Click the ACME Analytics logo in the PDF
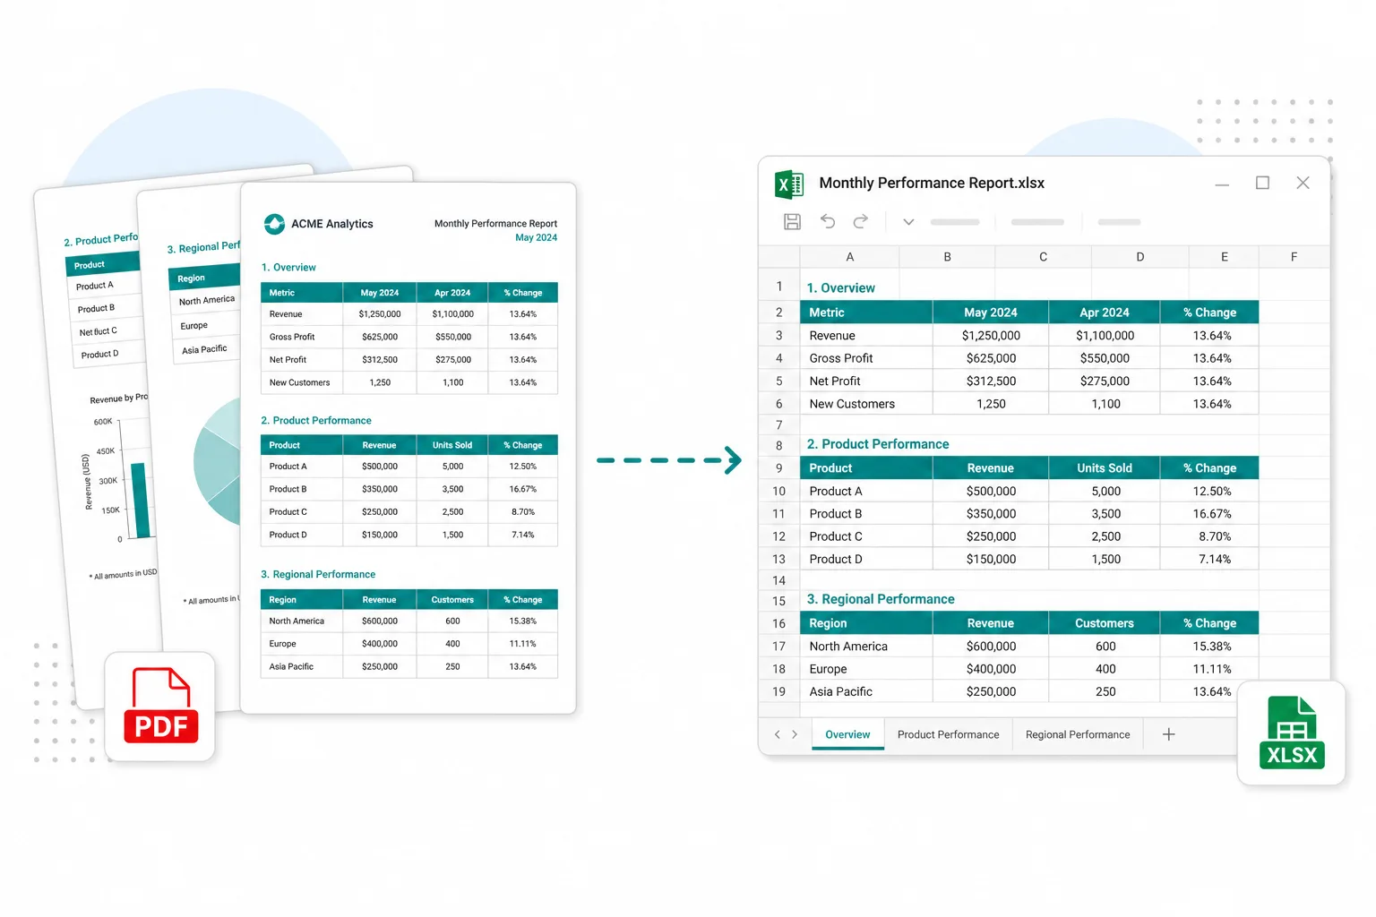 coord(274,224)
